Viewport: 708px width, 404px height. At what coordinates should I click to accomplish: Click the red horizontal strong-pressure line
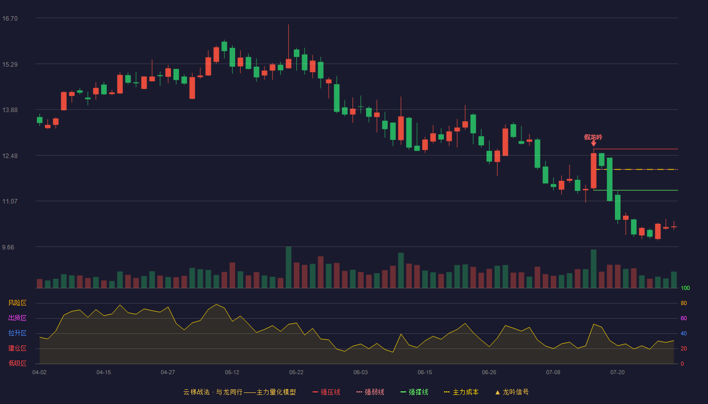pyautogui.click(x=636, y=149)
